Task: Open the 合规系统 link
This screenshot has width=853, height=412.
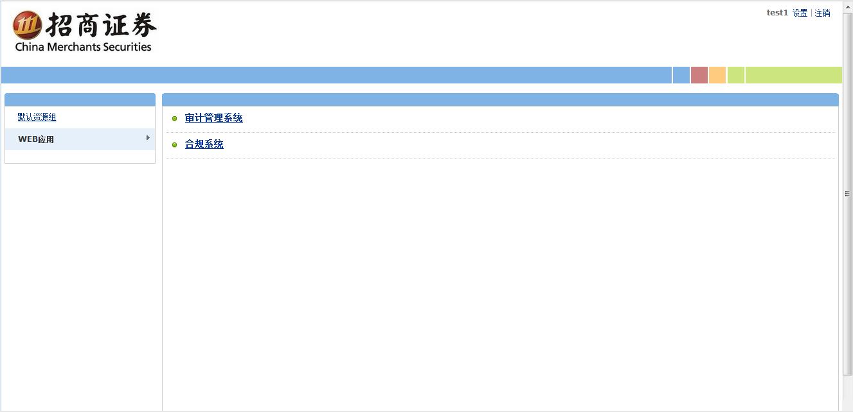Action: coord(204,144)
